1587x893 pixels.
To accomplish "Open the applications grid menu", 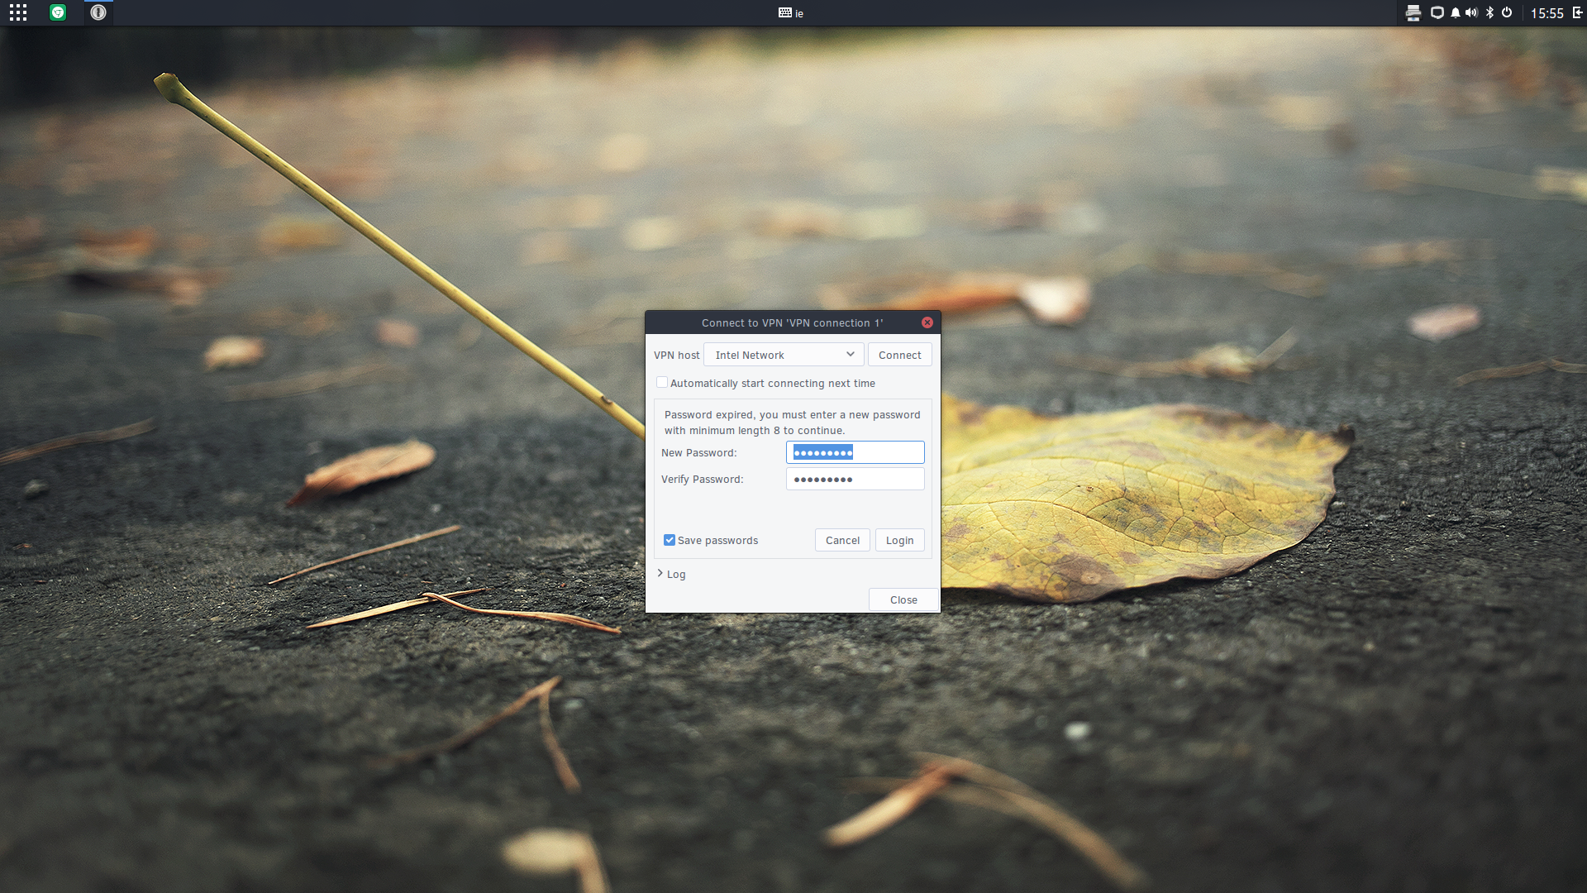I will point(18,12).
